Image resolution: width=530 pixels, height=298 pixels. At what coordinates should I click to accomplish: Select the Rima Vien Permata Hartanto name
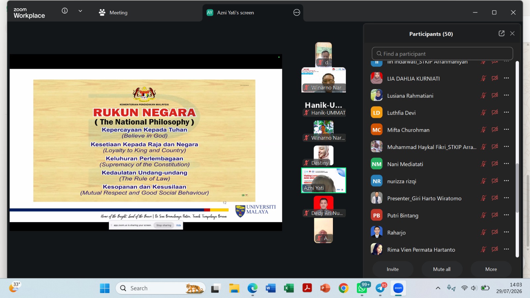[421, 250]
